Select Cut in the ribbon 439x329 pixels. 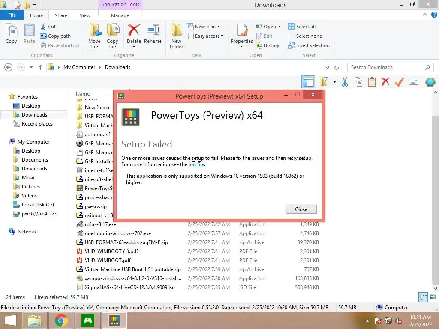48,27
